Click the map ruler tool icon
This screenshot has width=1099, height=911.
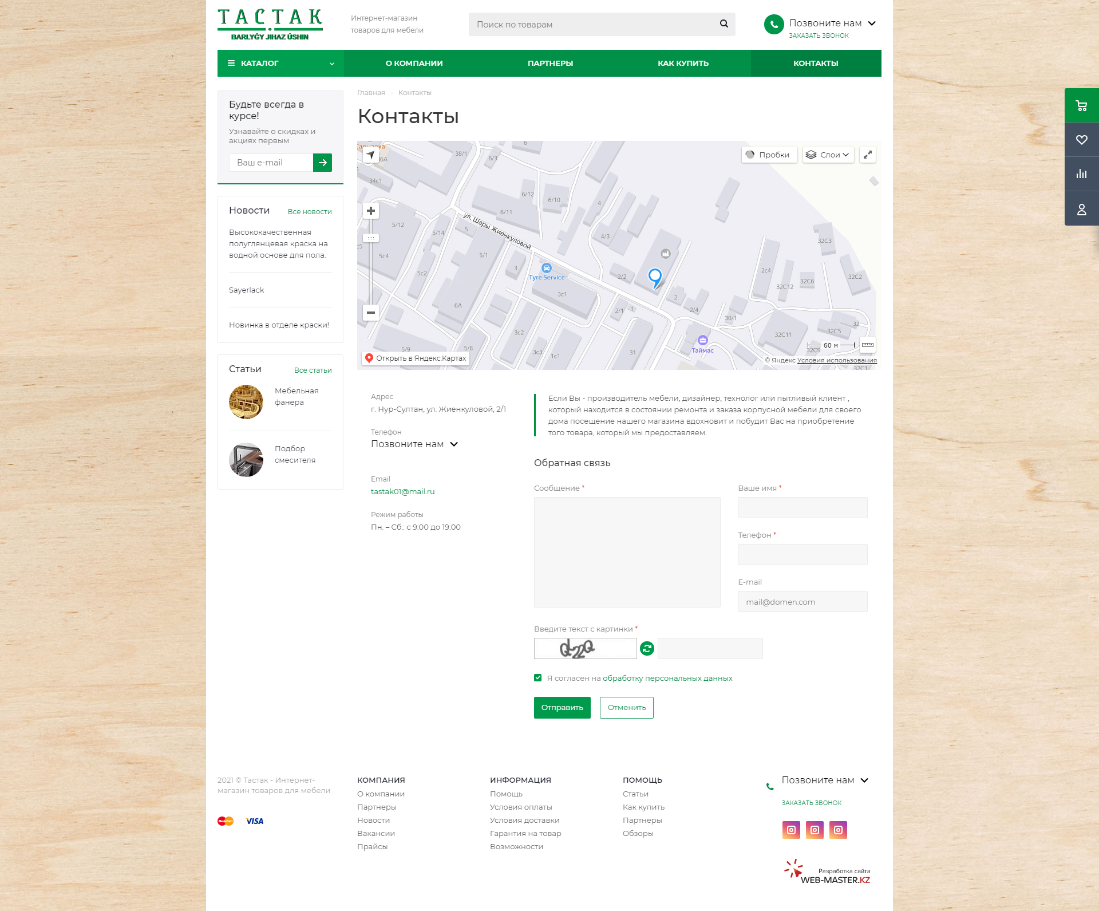tap(868, 345)
